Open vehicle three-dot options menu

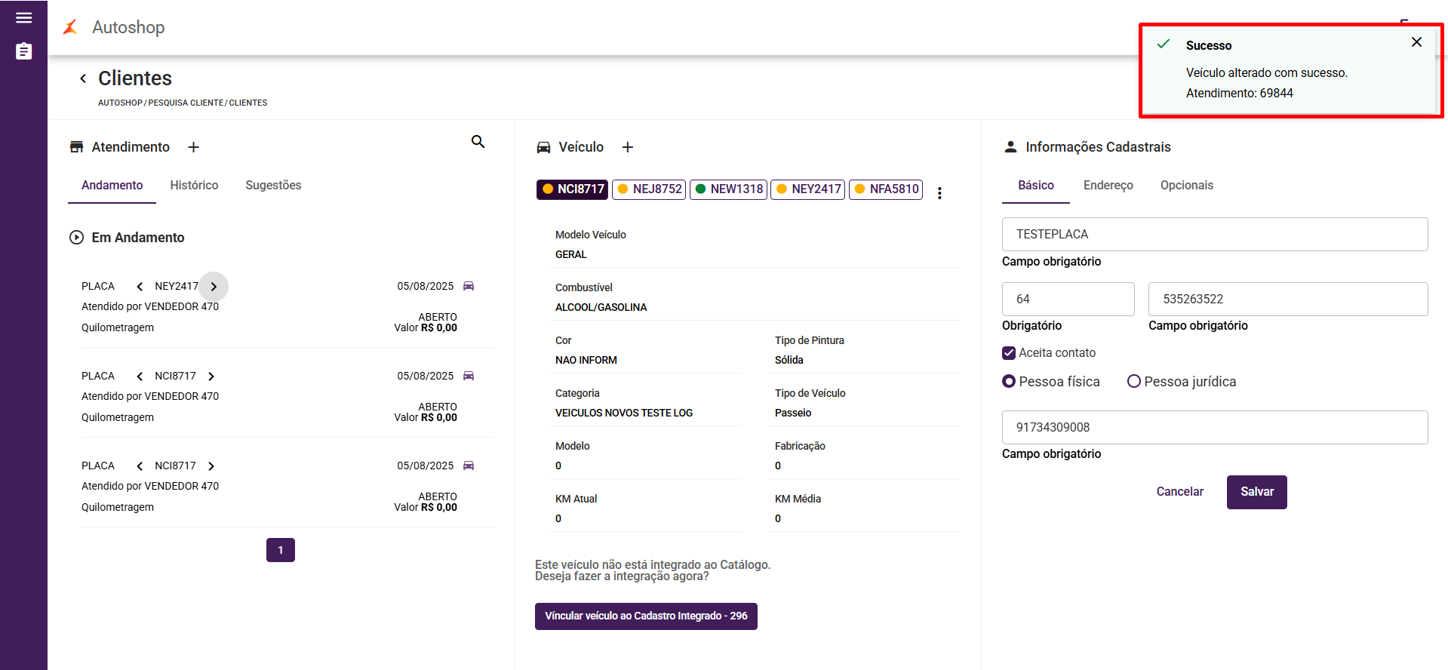coord(939,193)
